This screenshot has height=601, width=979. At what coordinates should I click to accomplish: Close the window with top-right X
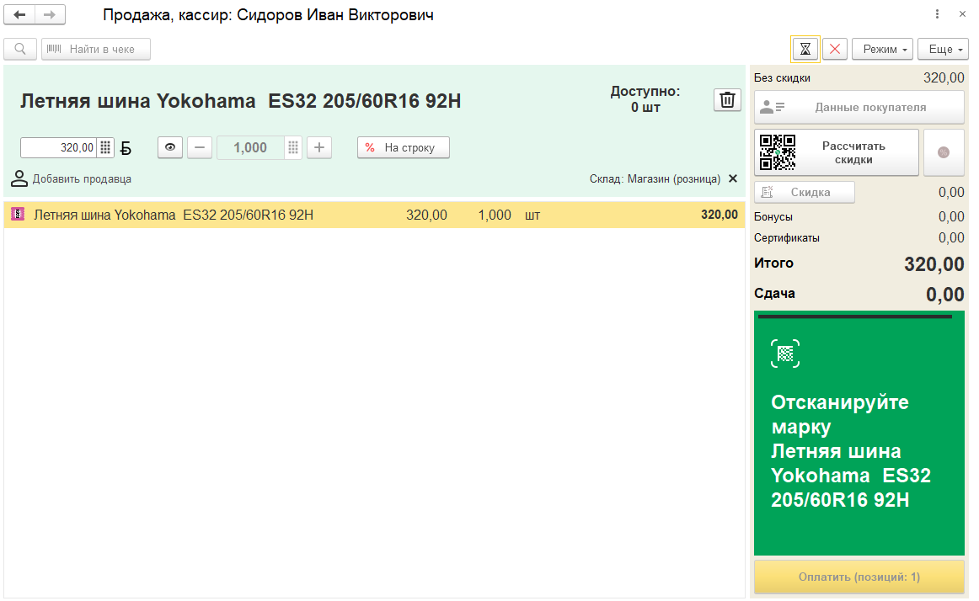click(x=962, y=13)
